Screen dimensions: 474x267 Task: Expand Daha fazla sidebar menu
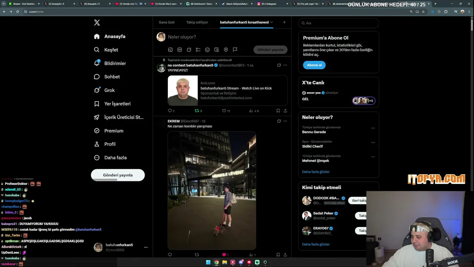pyautogui.click(x=110, y=158)
